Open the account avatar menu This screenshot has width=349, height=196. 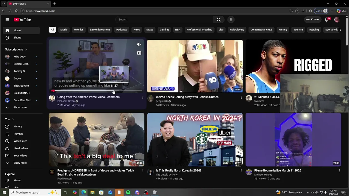click(337, 20)
